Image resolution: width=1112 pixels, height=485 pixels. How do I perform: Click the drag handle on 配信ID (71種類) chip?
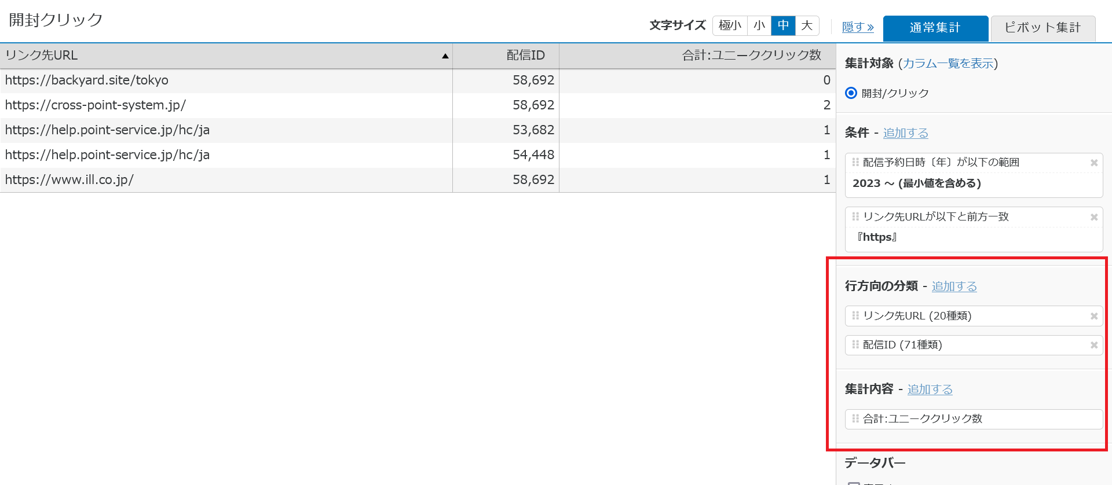(855, 345)
